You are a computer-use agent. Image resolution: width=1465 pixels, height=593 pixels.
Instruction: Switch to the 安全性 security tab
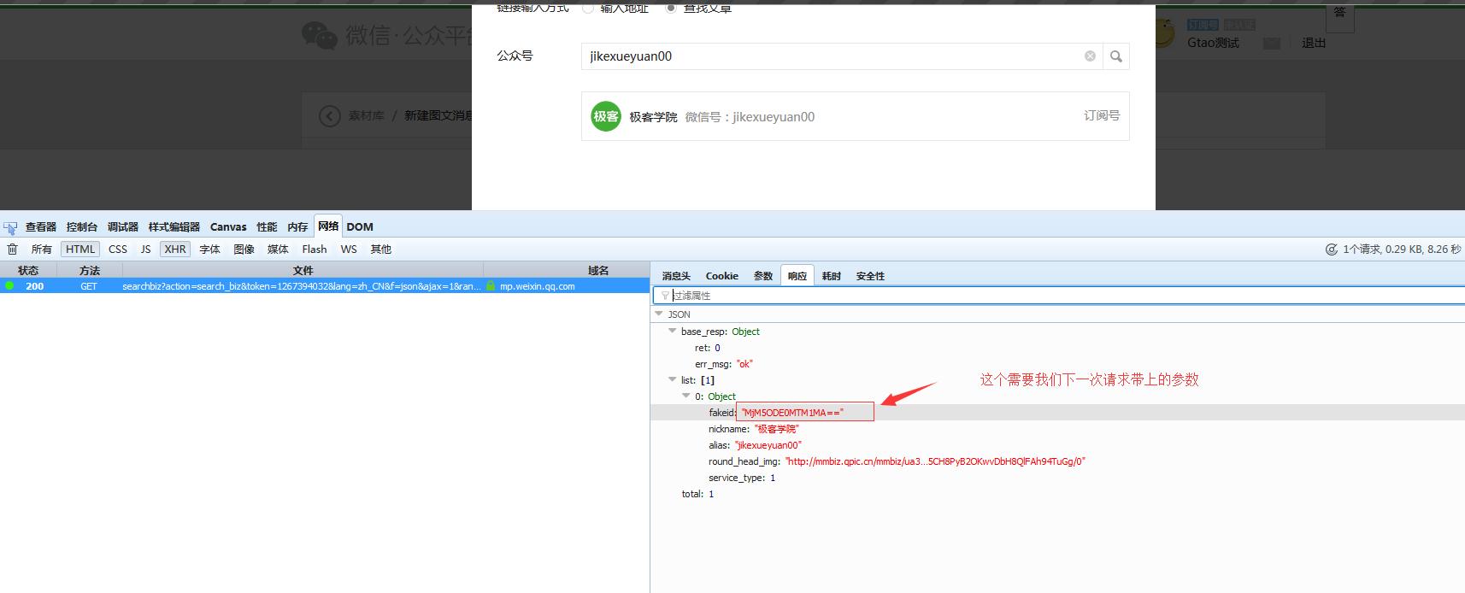[871, 276]
